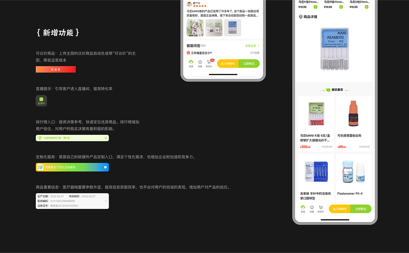
Task: Open the Flaslonomer FX-II product card
Action: pyautogui.click(x=353, y=178)
